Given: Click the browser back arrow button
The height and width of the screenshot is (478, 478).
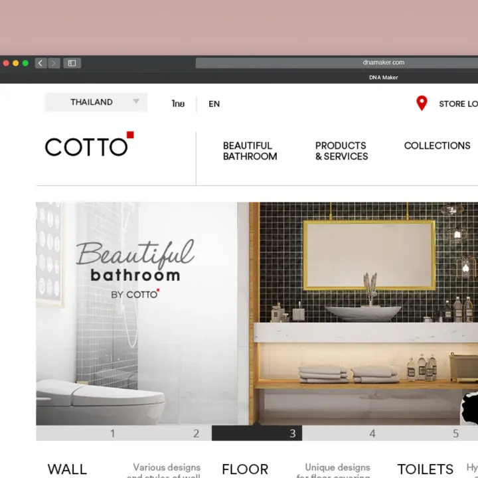Looking at the screenshot, I should pos(40,63).
